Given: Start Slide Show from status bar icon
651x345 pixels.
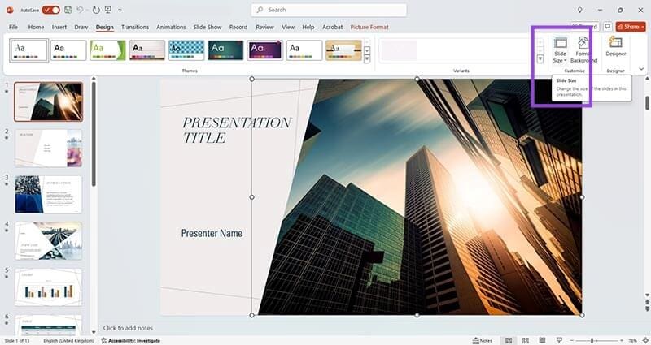Looking at the screenshot, I should pyautogui.click(x=559, y=341).
